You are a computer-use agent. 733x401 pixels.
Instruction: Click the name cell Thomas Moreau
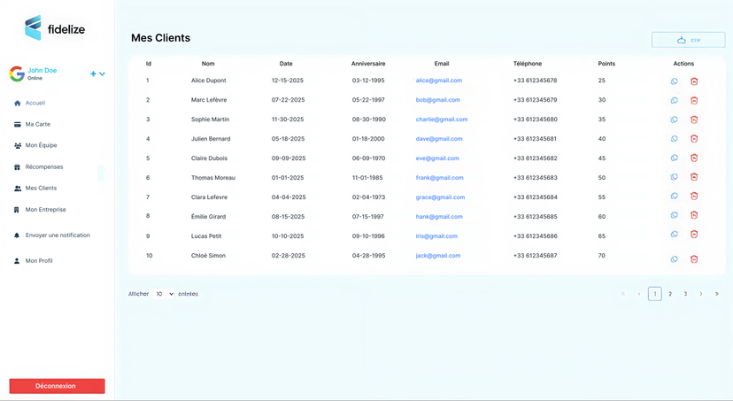pos(213,178)
